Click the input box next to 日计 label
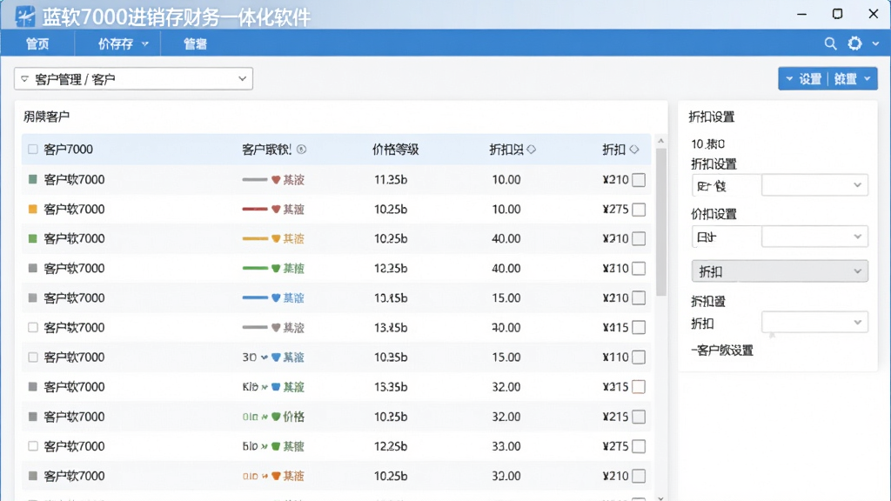 (x=814, y=237)
